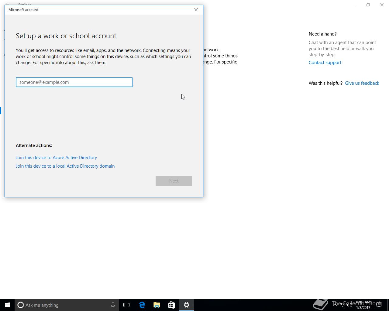The width and height of the screenshot is (389, 311).
Task: Open the network status tray icon
Action: 343,305
